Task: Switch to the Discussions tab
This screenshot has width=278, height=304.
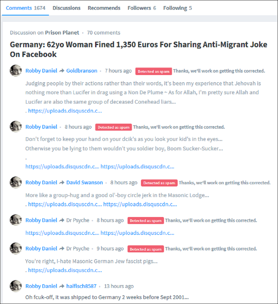Action: click(66, 8)
